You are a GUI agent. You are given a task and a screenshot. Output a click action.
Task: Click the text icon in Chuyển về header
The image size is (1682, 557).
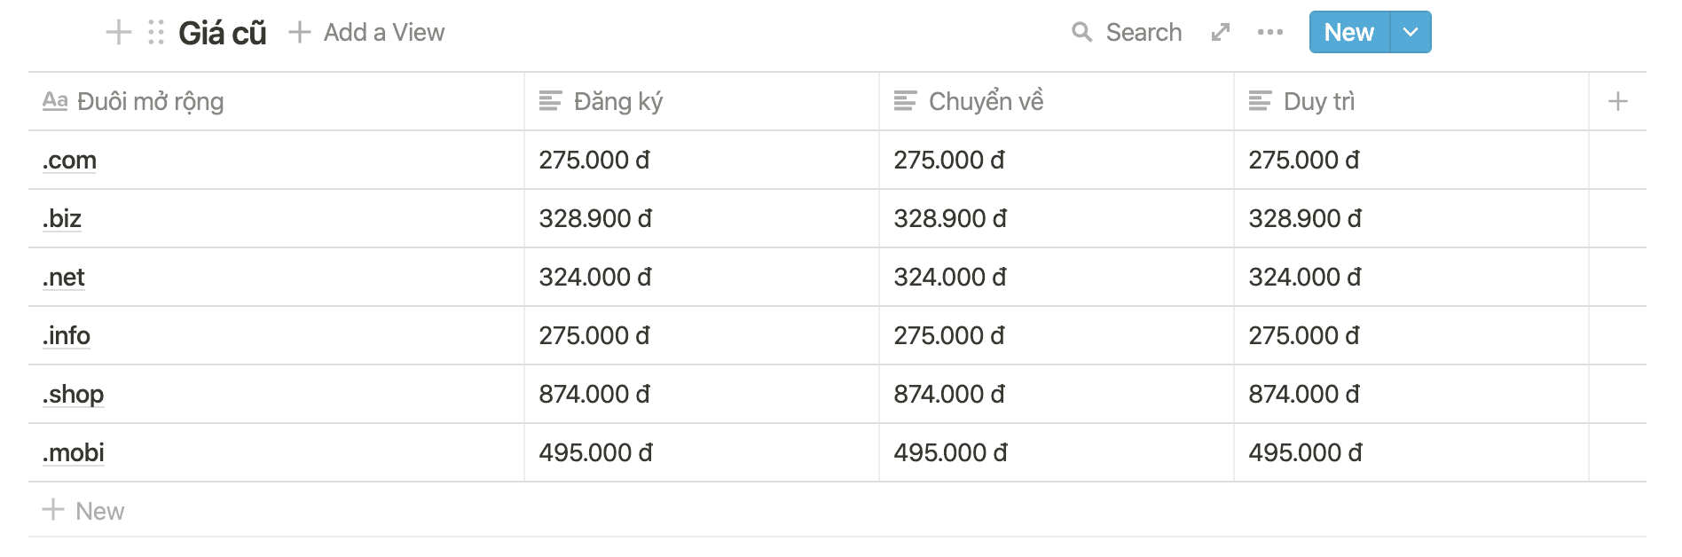(x=905, y=102)
